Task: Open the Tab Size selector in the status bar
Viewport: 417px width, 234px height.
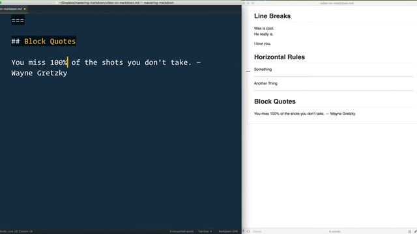Action: click(205, 231)
